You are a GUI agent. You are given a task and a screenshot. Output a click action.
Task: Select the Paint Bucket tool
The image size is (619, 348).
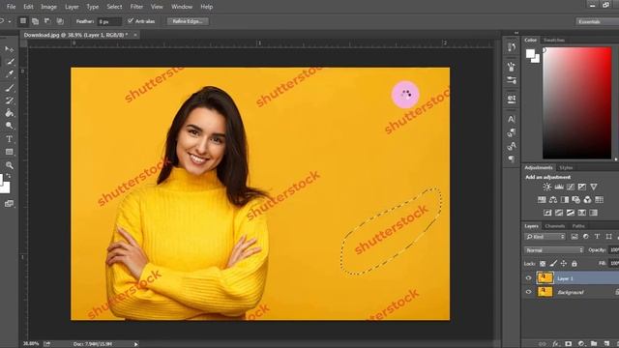(x=9, y=113)
